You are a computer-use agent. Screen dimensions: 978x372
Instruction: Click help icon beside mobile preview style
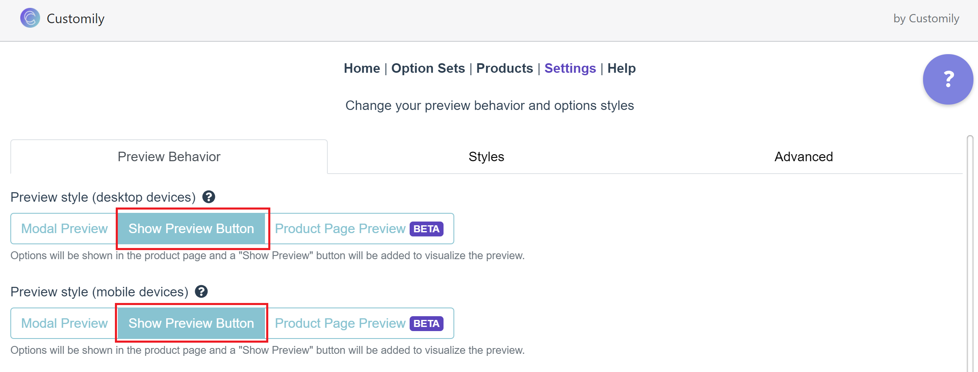[201, 292]
